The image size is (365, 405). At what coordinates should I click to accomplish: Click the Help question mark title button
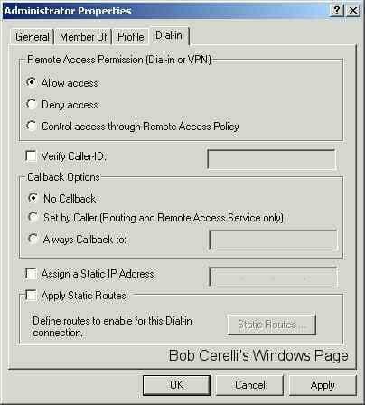[x=337, y=11]
